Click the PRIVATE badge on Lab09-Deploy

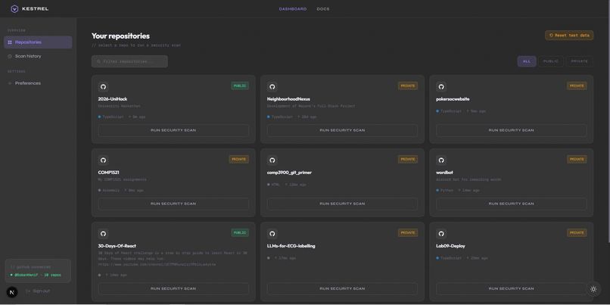[577, 233]
